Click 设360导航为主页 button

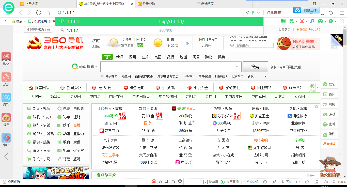38,29
